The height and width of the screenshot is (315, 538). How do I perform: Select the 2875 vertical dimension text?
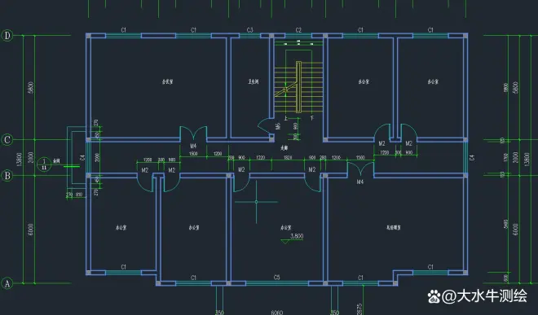[359, 308]
